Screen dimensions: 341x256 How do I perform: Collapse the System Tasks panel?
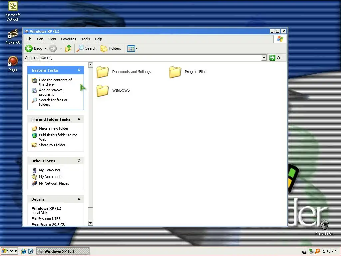coord(79,70)
